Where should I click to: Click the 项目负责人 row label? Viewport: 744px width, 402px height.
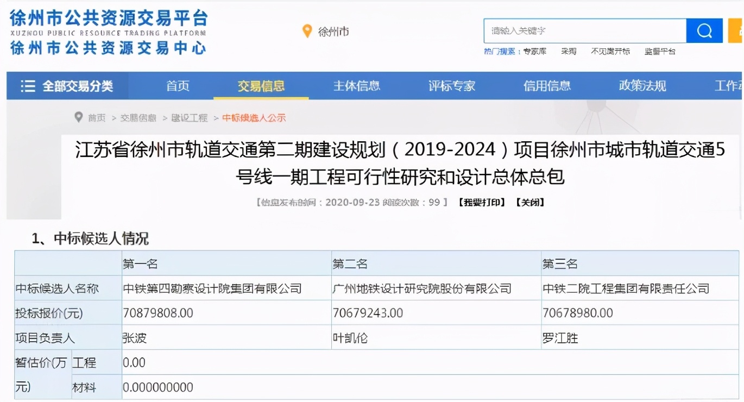point(45,338)
